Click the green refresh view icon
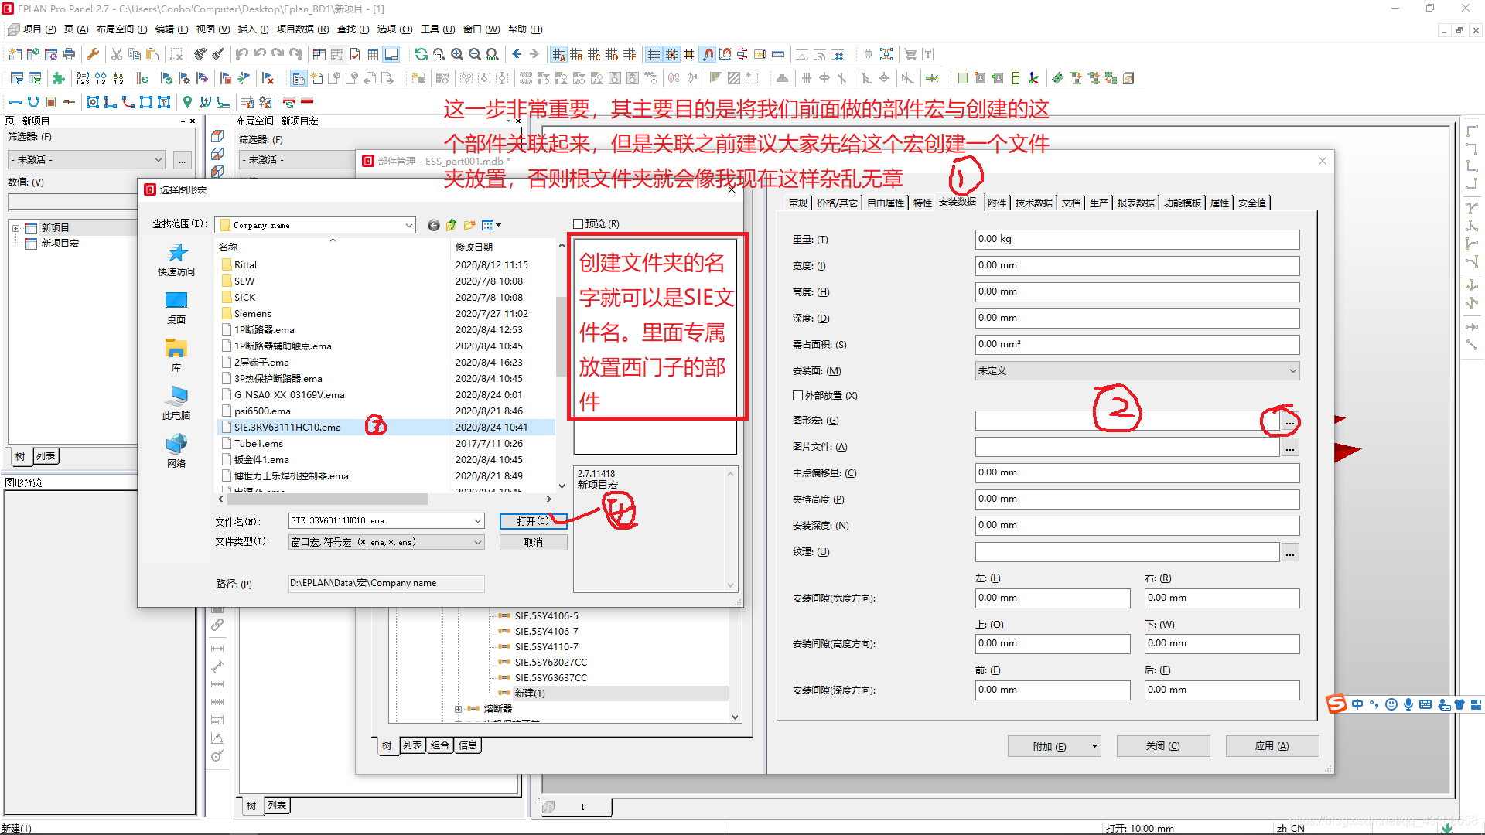The width and height of the screenshot is (1485, 835). coord(421,54)
